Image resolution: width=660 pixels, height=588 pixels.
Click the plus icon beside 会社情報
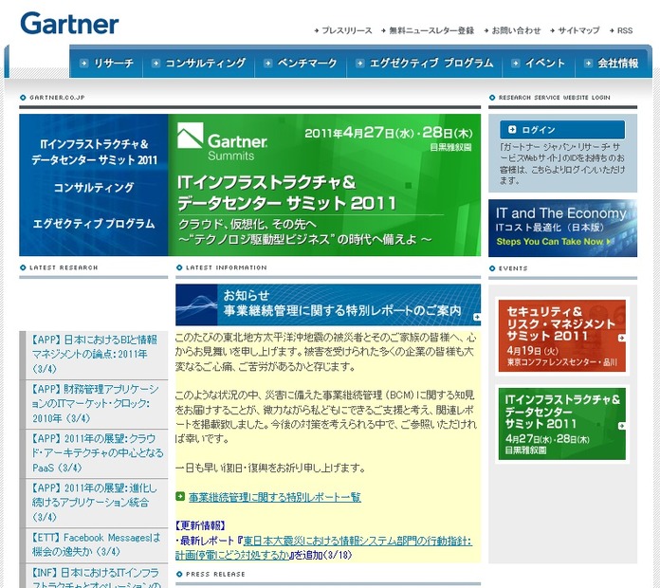tap(588, 64)
